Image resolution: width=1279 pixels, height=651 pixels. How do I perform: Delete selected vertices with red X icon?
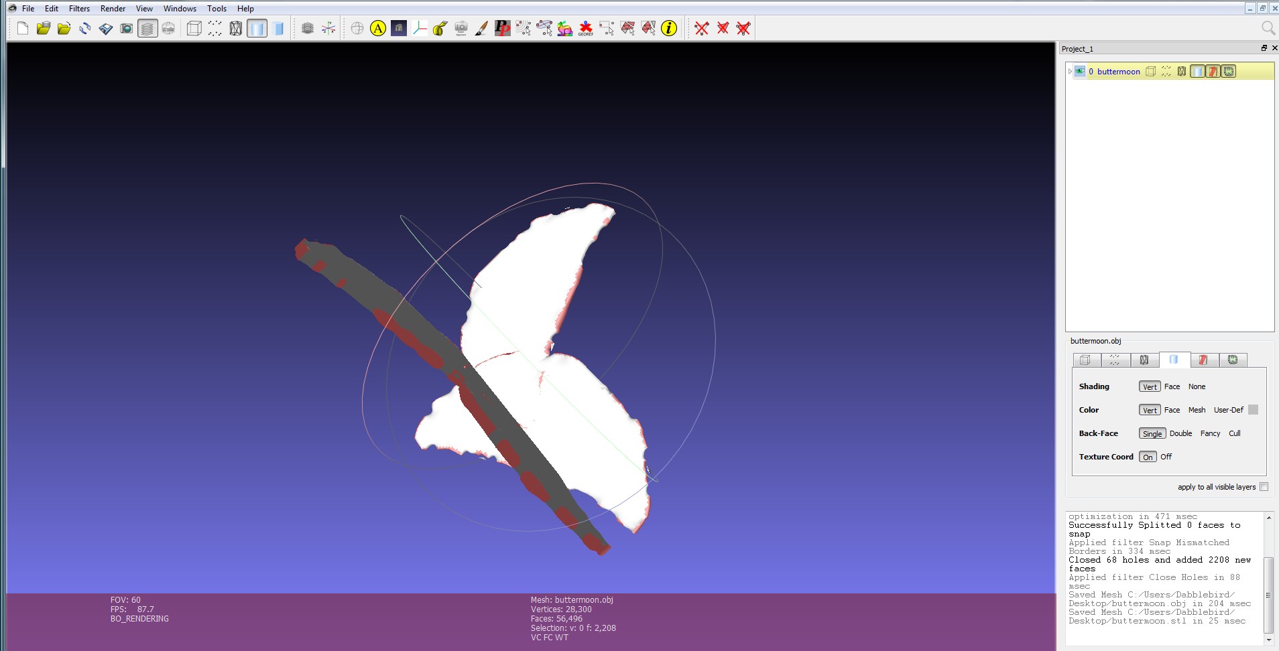click(702, 28)
